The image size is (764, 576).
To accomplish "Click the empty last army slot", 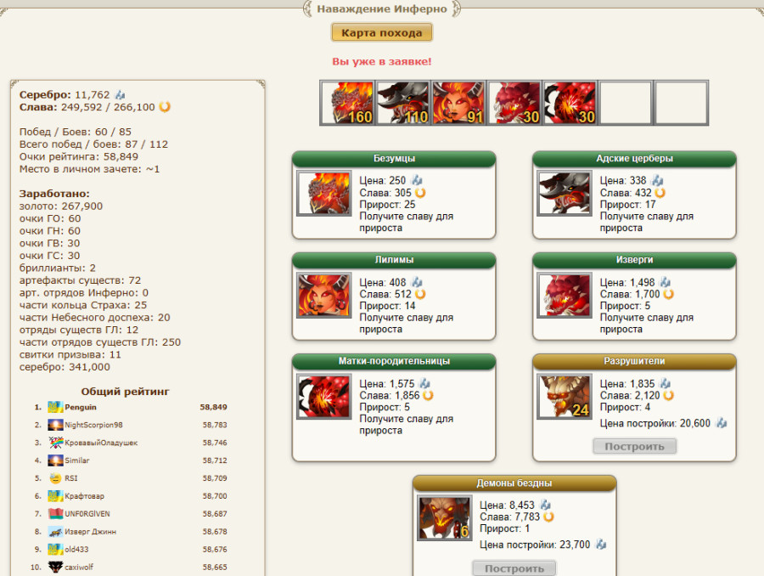I will click(x=681, y=103).
